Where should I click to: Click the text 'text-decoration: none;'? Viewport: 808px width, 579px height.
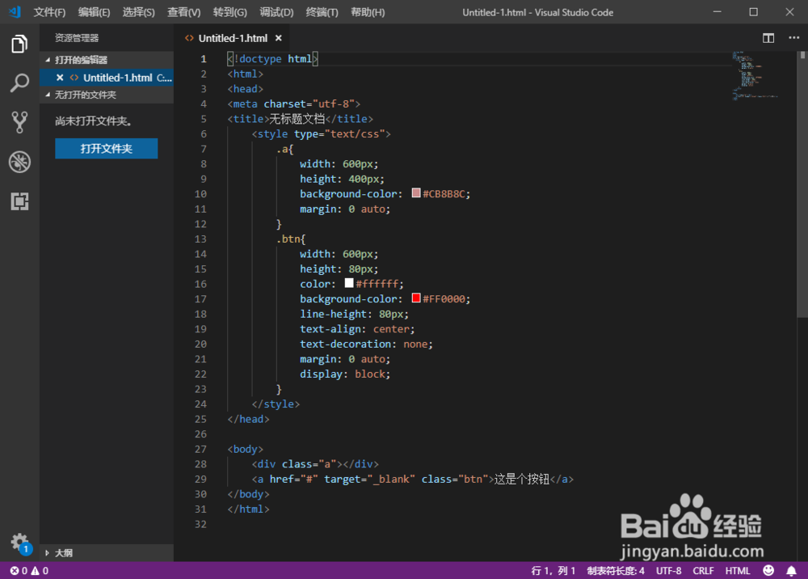[x=366, y=344]
